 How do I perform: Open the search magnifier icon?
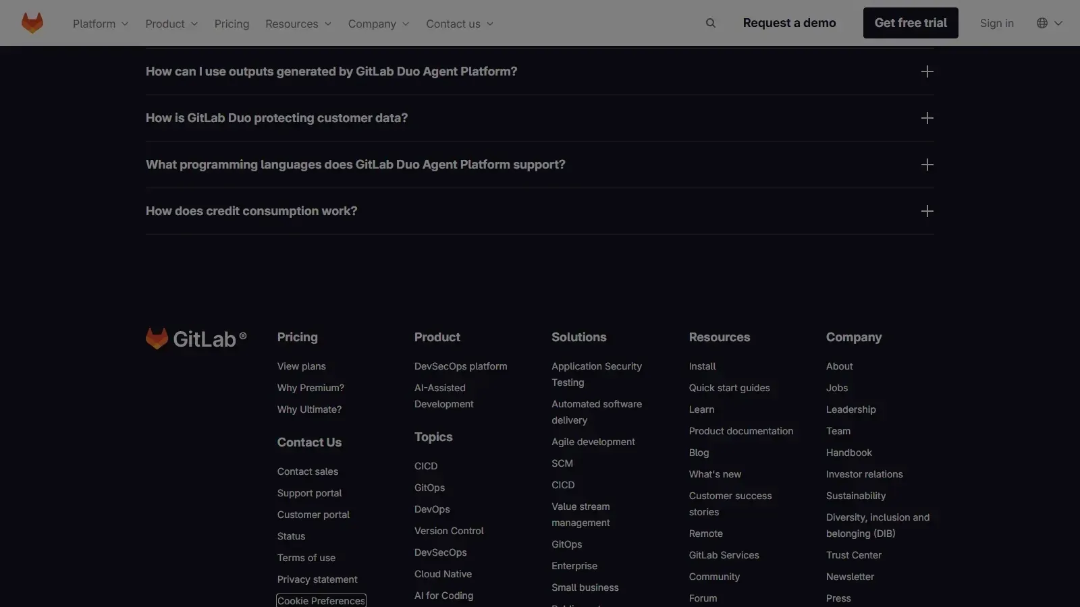coord(711,23)
